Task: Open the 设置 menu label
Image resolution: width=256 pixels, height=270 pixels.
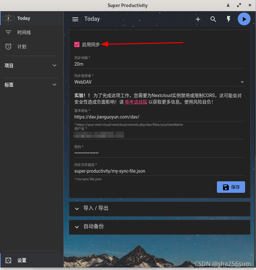Action: point(22,260)
